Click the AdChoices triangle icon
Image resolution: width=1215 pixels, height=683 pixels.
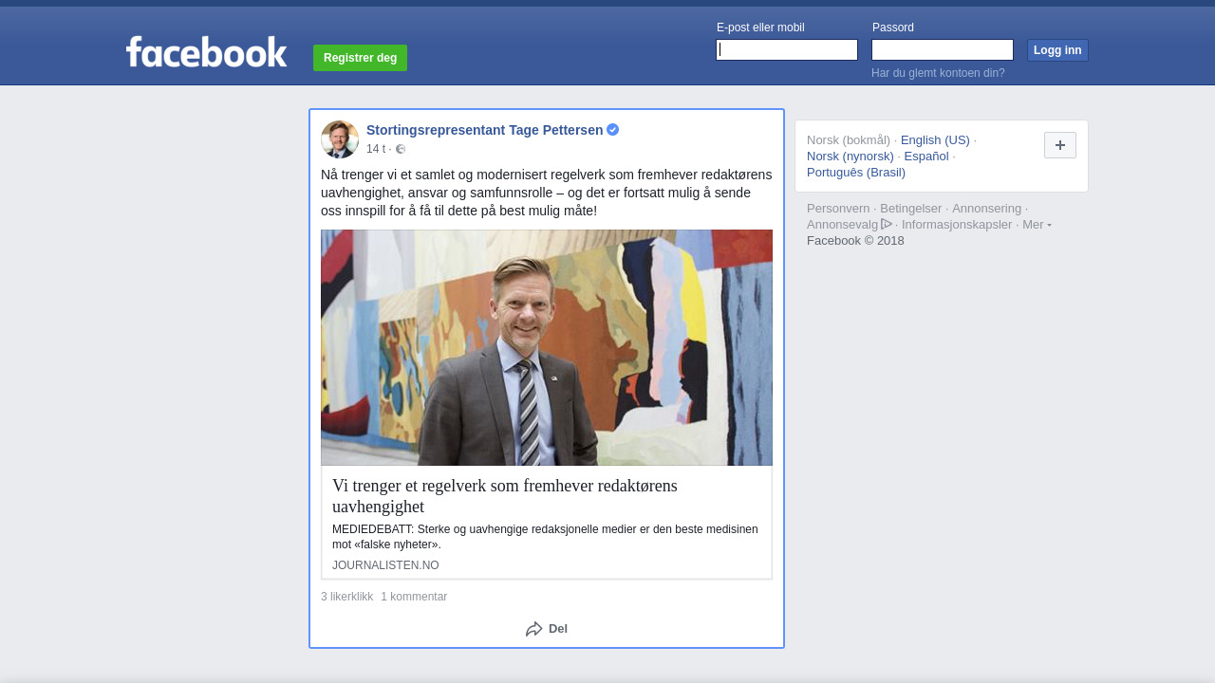tap(887, 224)
